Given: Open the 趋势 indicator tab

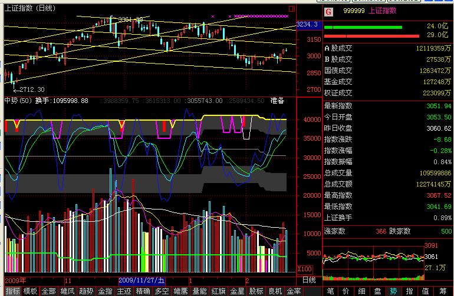Looking at the screenshot, I should click(86, 291).
